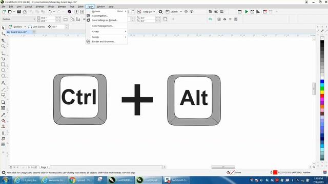Expand the Options submenu arrow
The image size is (328, 184).
126,11
